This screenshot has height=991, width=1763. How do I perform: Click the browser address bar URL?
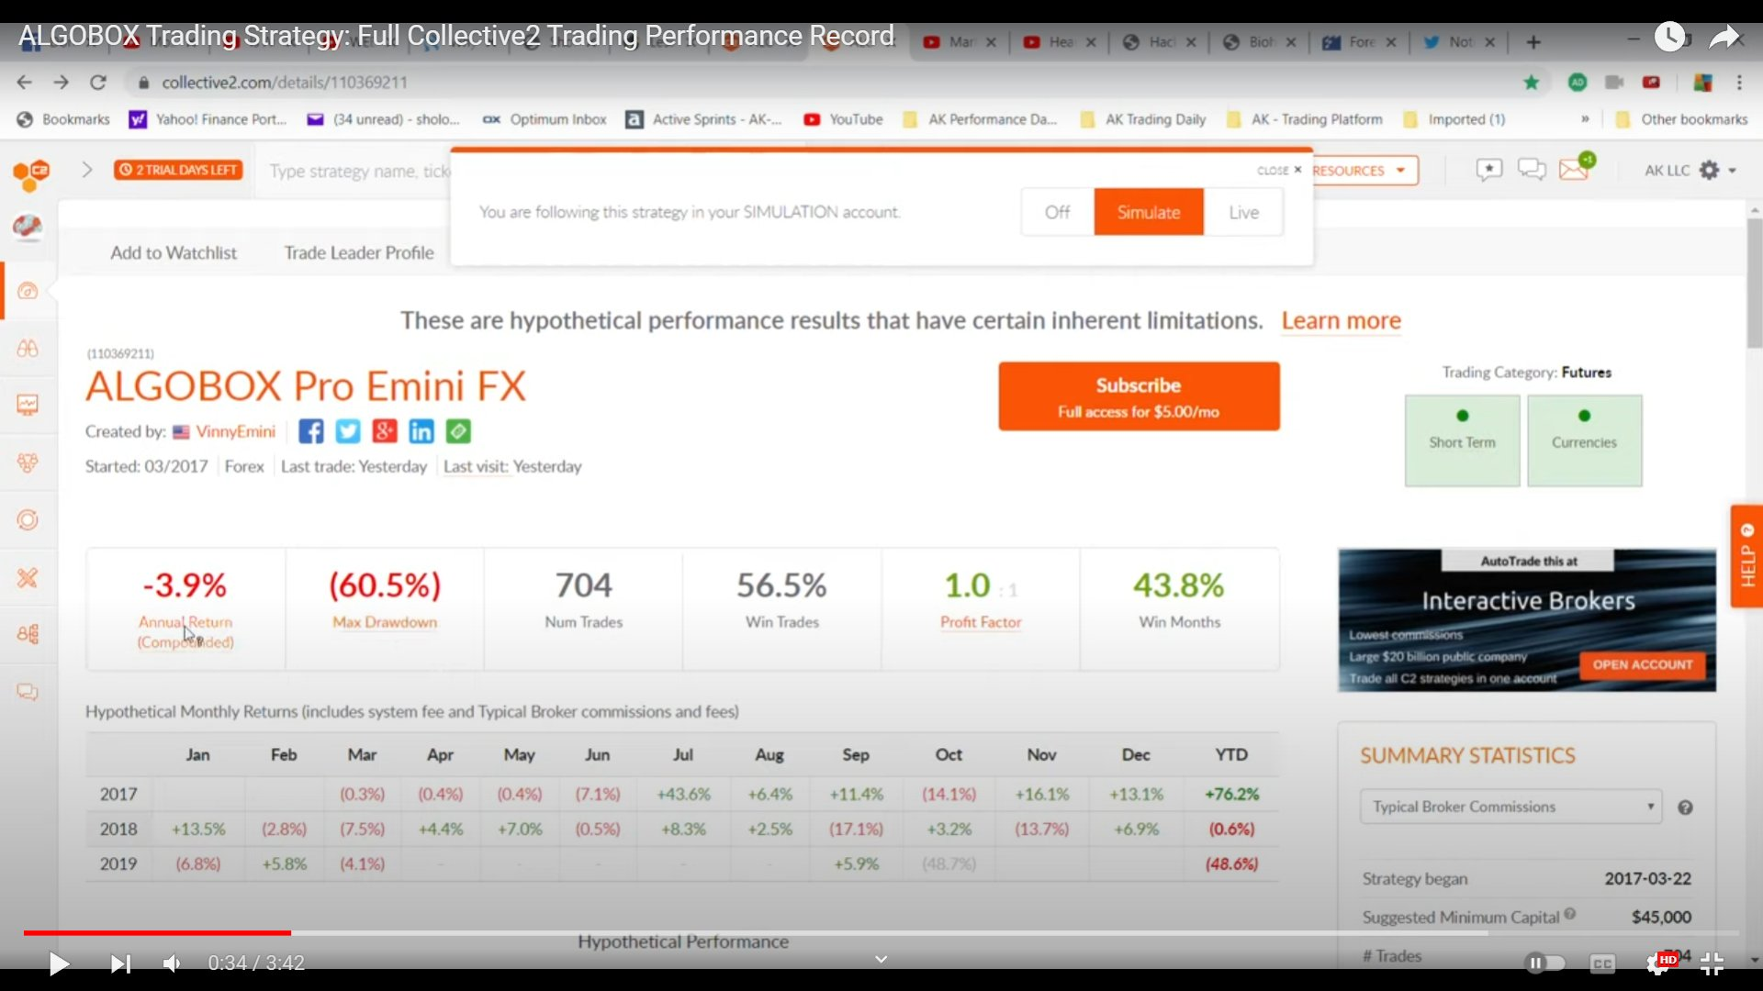285,83
